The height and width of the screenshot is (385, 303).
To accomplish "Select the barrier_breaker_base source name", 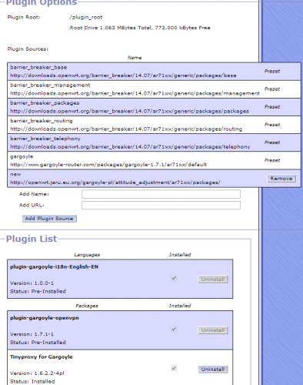I will tap(38, 67).
